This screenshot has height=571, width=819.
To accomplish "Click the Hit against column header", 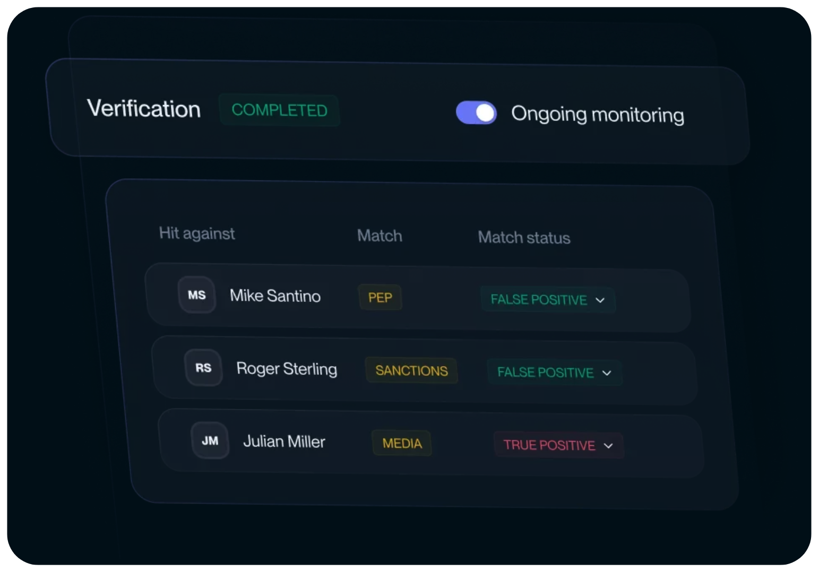I will pyautogui.click(x=197, y=233).
